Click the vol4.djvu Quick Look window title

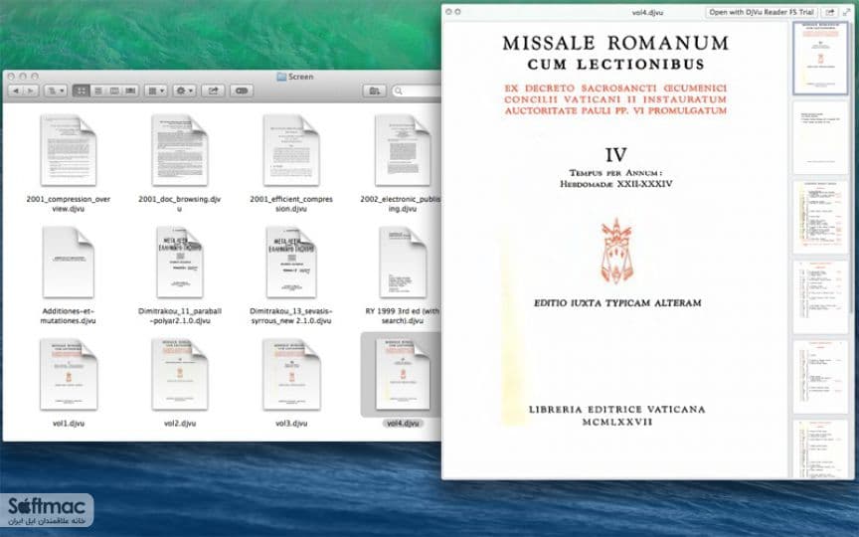[647, 12]
